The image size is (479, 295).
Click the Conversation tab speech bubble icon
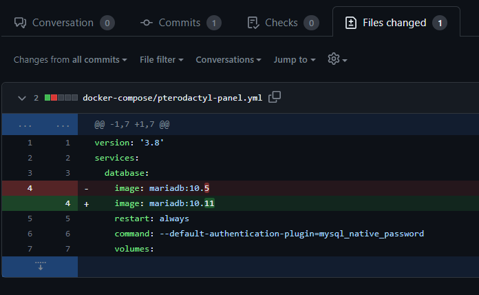point(20,23)
